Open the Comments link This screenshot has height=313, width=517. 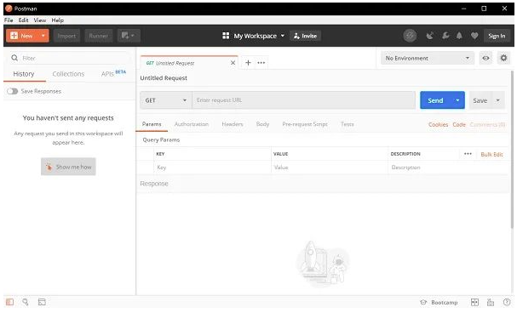pyautogui.click(x=487, y=125)
